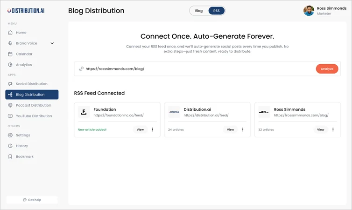The image size is (352, 210).
Task: Click the 24 articles count
Action: (176, 129)
